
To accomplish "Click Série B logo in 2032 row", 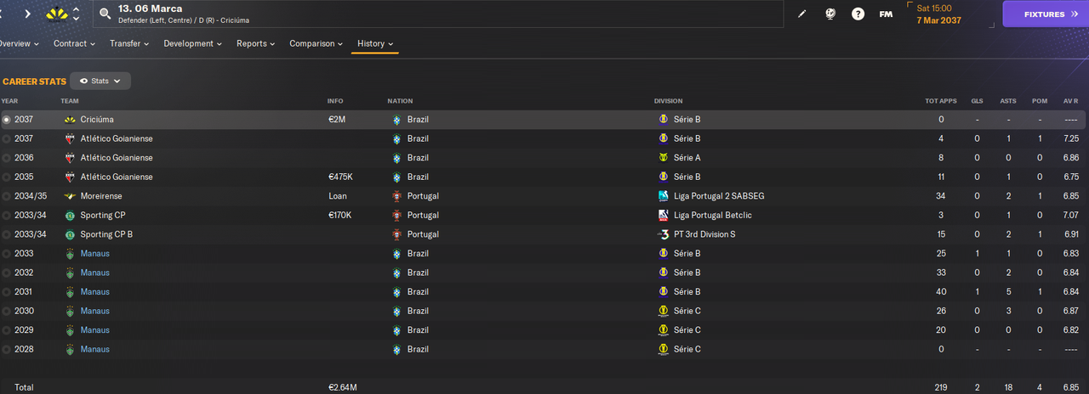I will 664,273.
